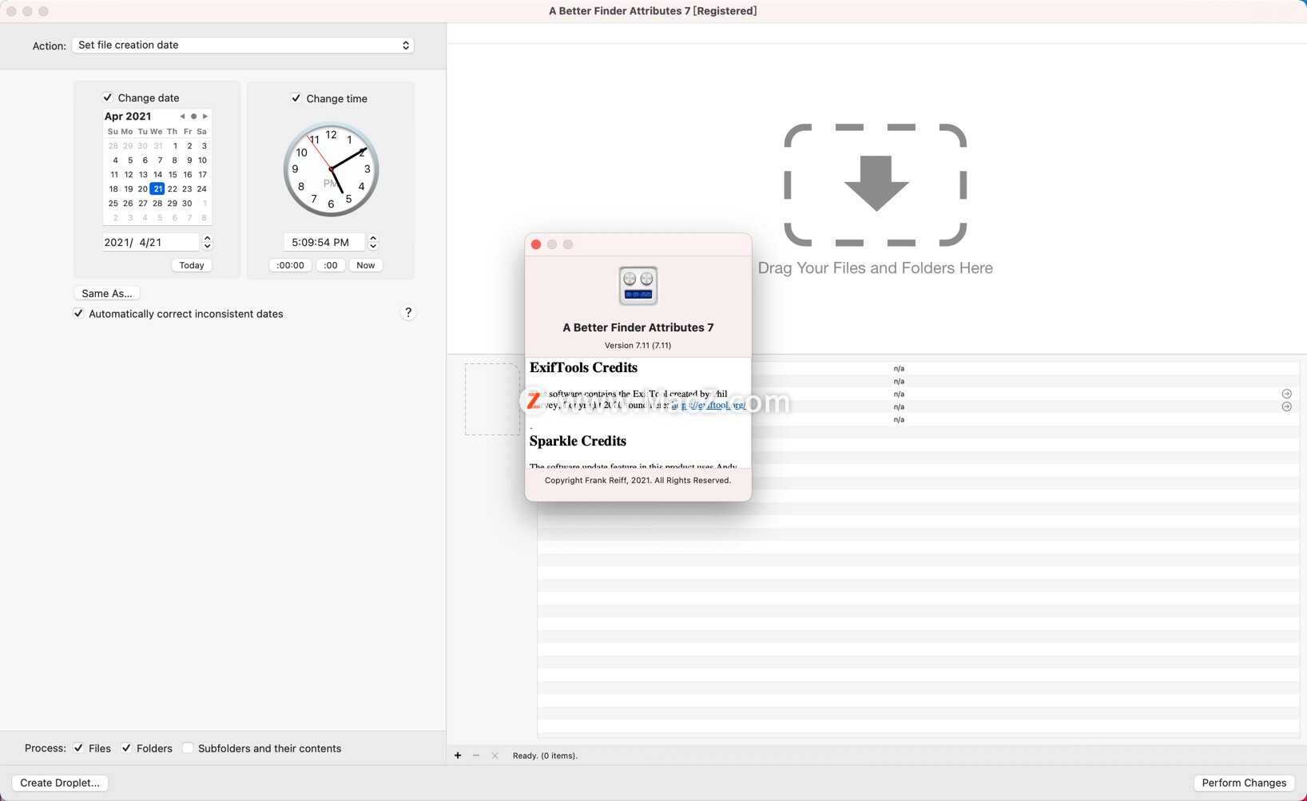
Task: Reset time with the :00:00 button
Action: tap(291, 265)
